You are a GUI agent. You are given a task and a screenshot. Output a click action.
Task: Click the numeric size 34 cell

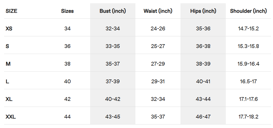tap(67, 28)
